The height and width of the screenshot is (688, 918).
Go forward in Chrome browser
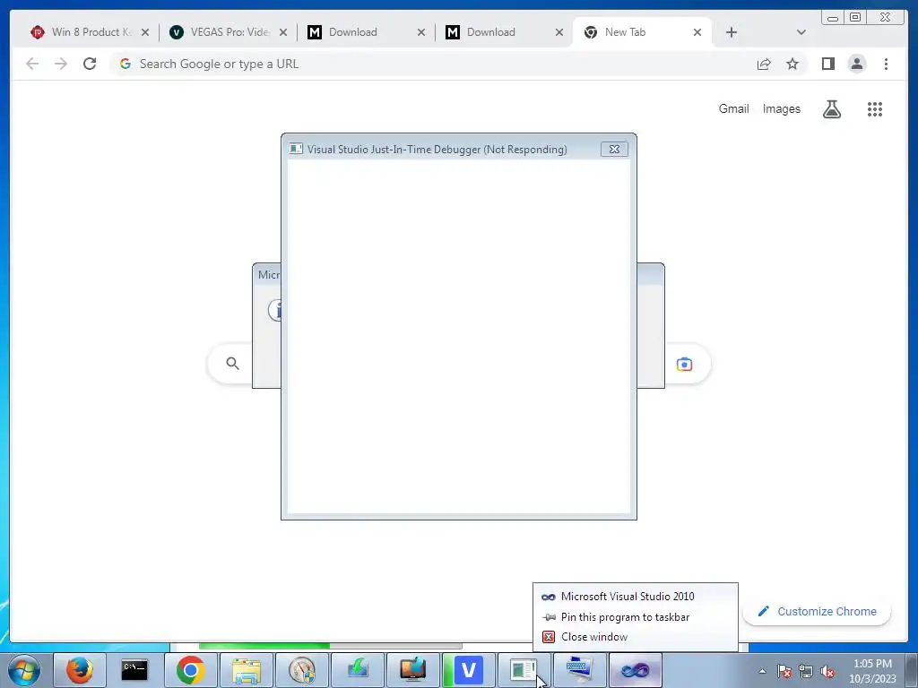(61, 64)
